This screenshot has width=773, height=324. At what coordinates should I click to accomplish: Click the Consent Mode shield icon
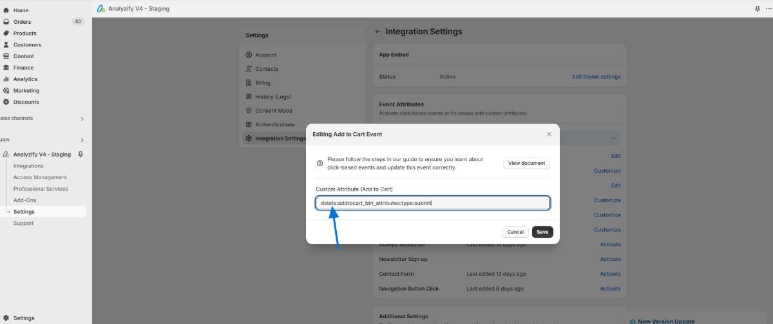tap(249, 111)
